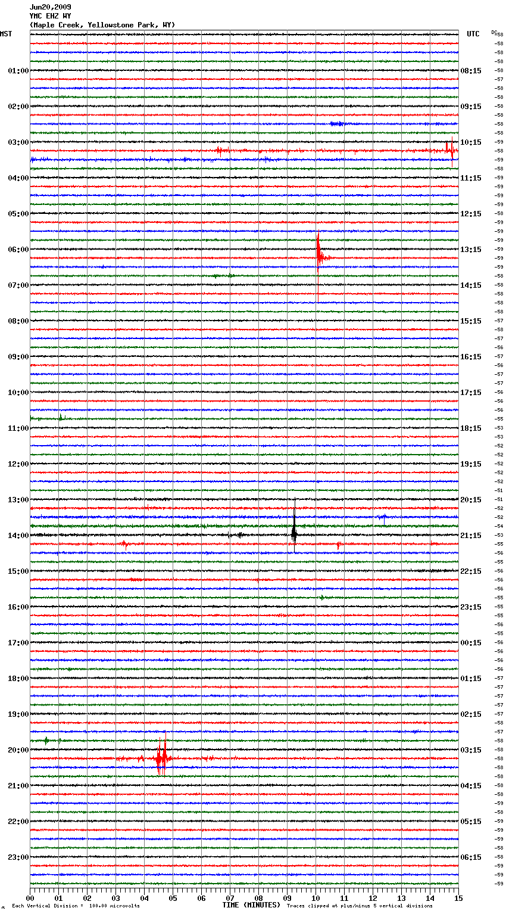Click the blue blip near minute 12 after 13:00
506x914 pixels.
383,517
